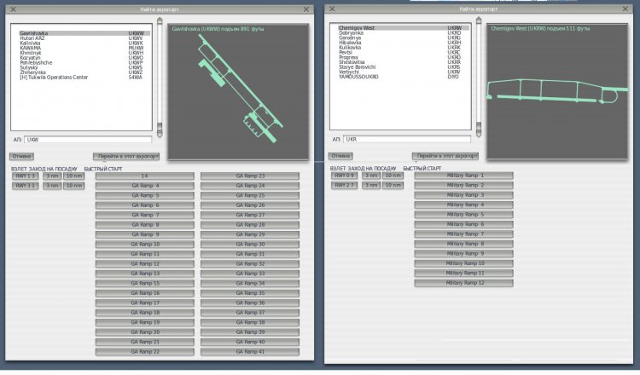Start at the ramp labeled 14
Image resolution: width=640 pixels, height=375 pixels.
(x=145, y=176)
